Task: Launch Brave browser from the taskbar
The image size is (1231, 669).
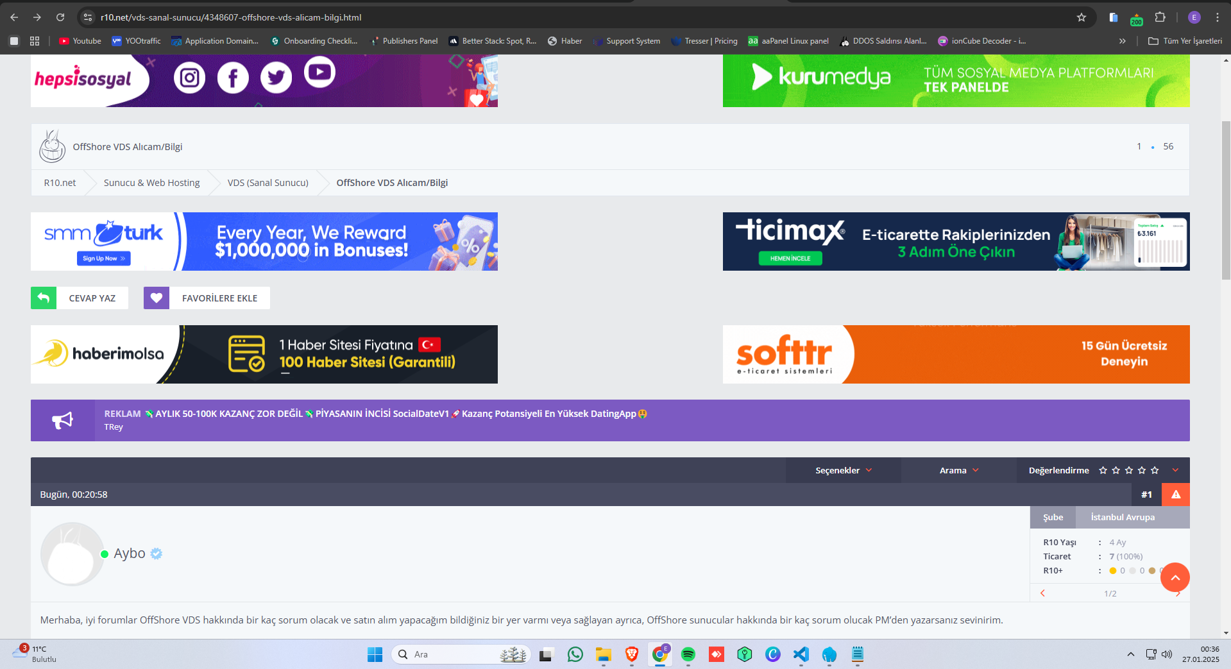Action: click(632, 654)
